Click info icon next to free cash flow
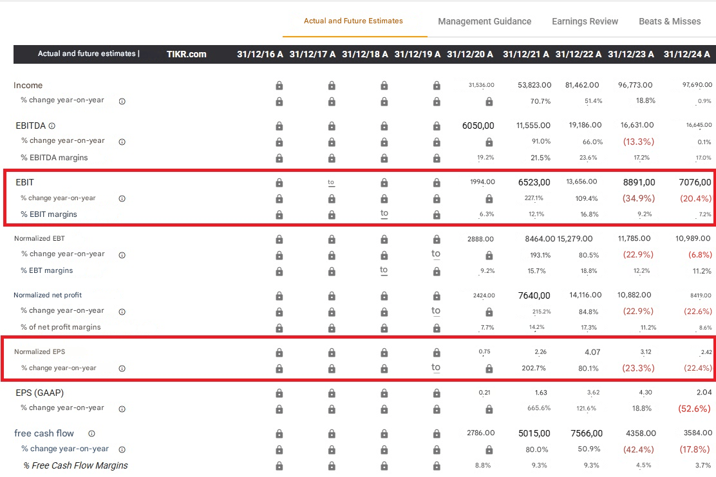The width and height of the screenshot is (716, 477). point(91,434)
